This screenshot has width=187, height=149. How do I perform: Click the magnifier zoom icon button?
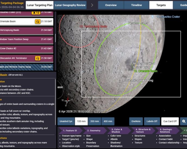[x=184, y=121]
